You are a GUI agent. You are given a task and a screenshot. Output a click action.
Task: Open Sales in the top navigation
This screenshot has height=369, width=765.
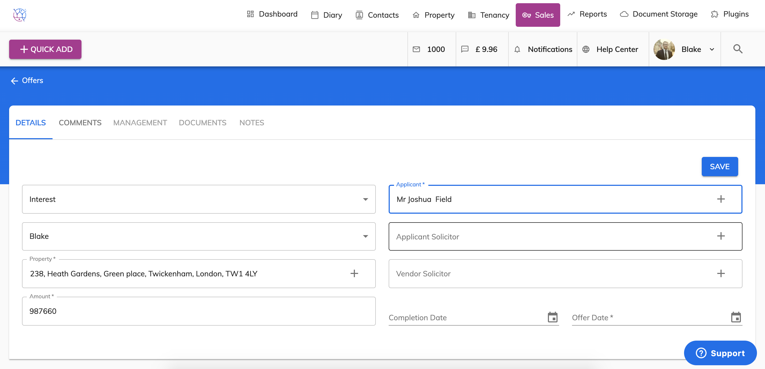click(537, 15)
